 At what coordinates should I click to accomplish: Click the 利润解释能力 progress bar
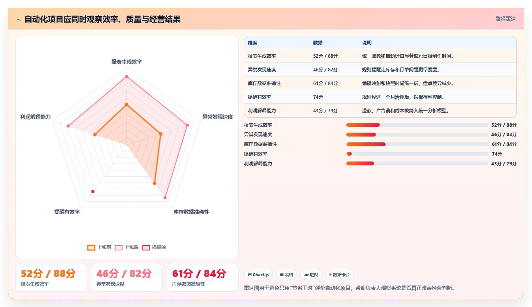click(417, 163)
